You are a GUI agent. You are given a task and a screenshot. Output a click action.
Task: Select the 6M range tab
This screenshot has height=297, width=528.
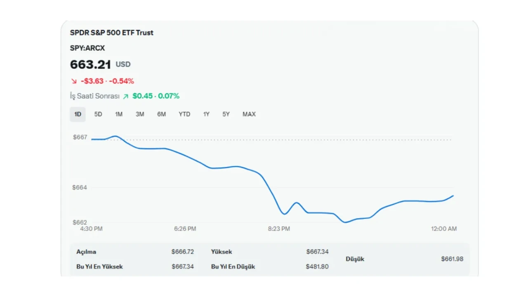pos(161,114)
